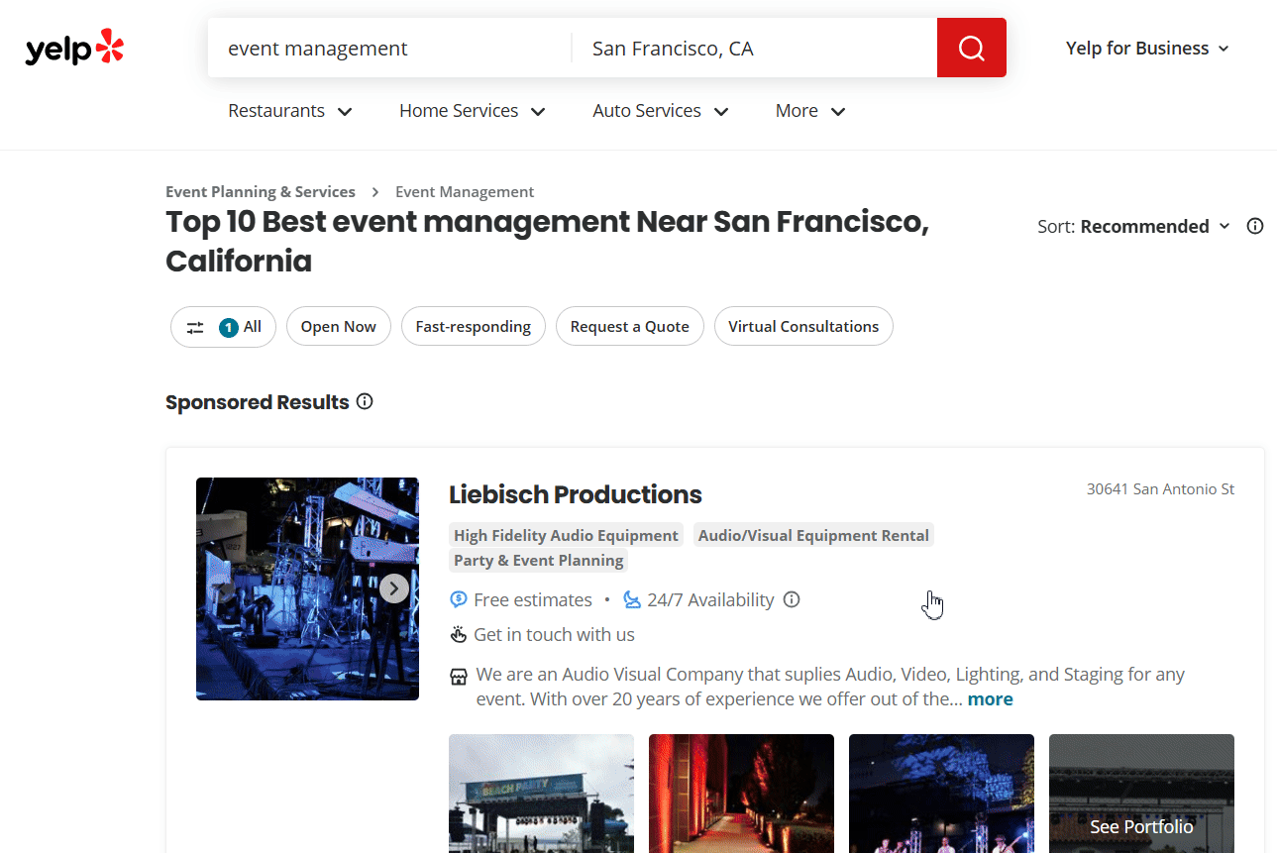Click the info icon beside Sponsored Results

[365, 401]
